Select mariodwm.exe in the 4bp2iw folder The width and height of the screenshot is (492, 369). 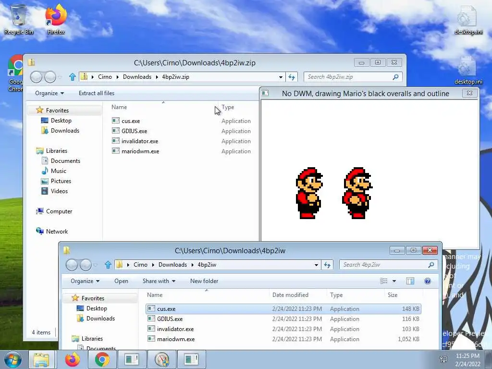(283, 339)
